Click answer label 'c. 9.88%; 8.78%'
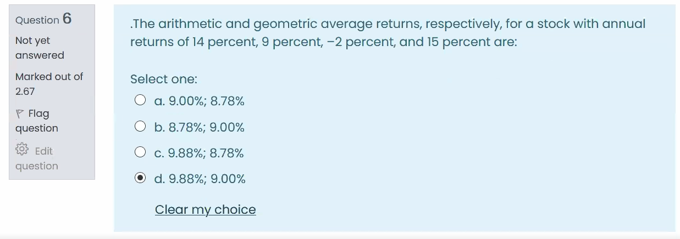Image resolution: width=680 pixels, height=239 pixels. point(199,153)
